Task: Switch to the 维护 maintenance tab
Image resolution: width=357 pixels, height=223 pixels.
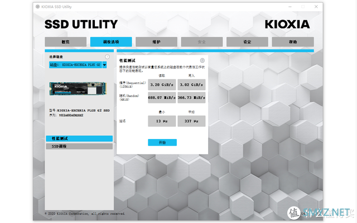Action: [156, 42]
